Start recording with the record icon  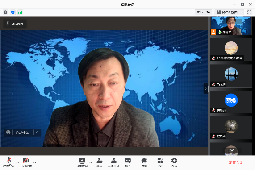click(144, 162)
